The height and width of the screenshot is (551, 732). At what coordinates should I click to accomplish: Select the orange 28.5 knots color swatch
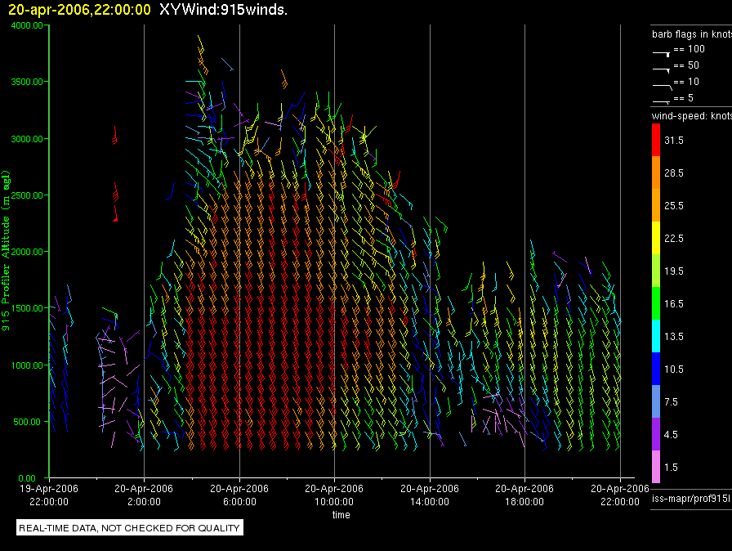[x=657, y=173]
